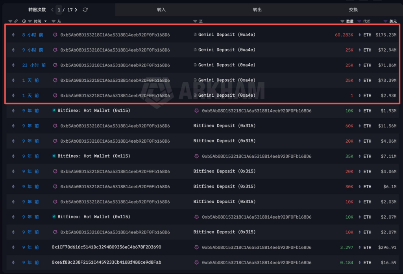Switch to the 转入 tab
Screen dimensions: 403x274
pyautogui.click(x=161, y=10)
